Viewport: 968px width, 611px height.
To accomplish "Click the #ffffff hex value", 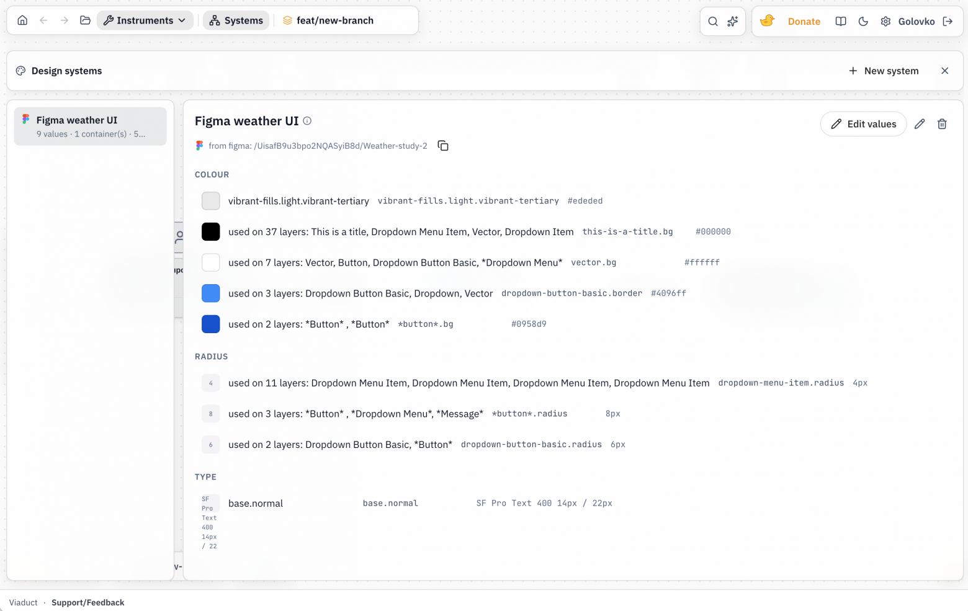I will (702, 262).
